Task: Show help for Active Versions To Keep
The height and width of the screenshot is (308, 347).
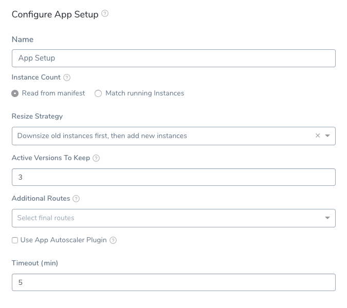Action: tap(96, 158)
